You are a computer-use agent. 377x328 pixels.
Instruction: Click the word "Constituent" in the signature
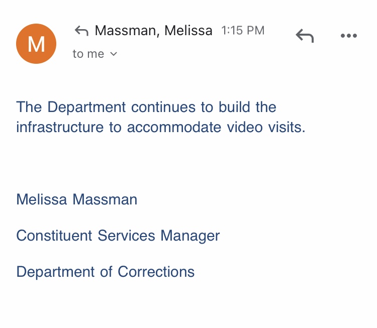pyautogui.click(x=54, y=236)
